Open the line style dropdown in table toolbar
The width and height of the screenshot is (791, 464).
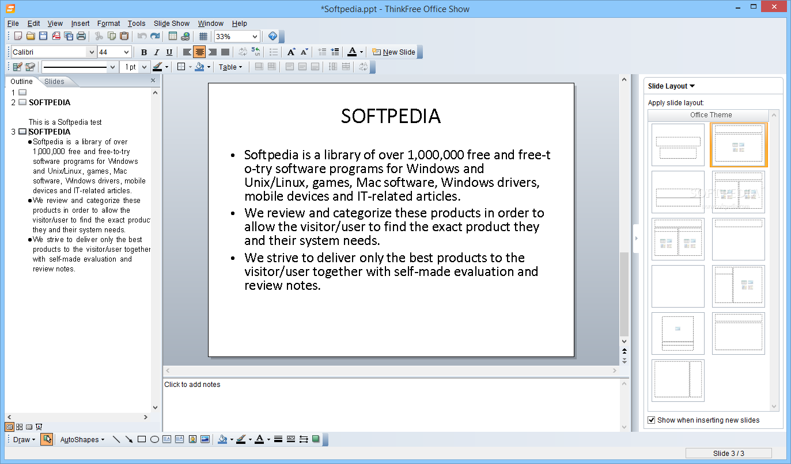tap(112, 67)
